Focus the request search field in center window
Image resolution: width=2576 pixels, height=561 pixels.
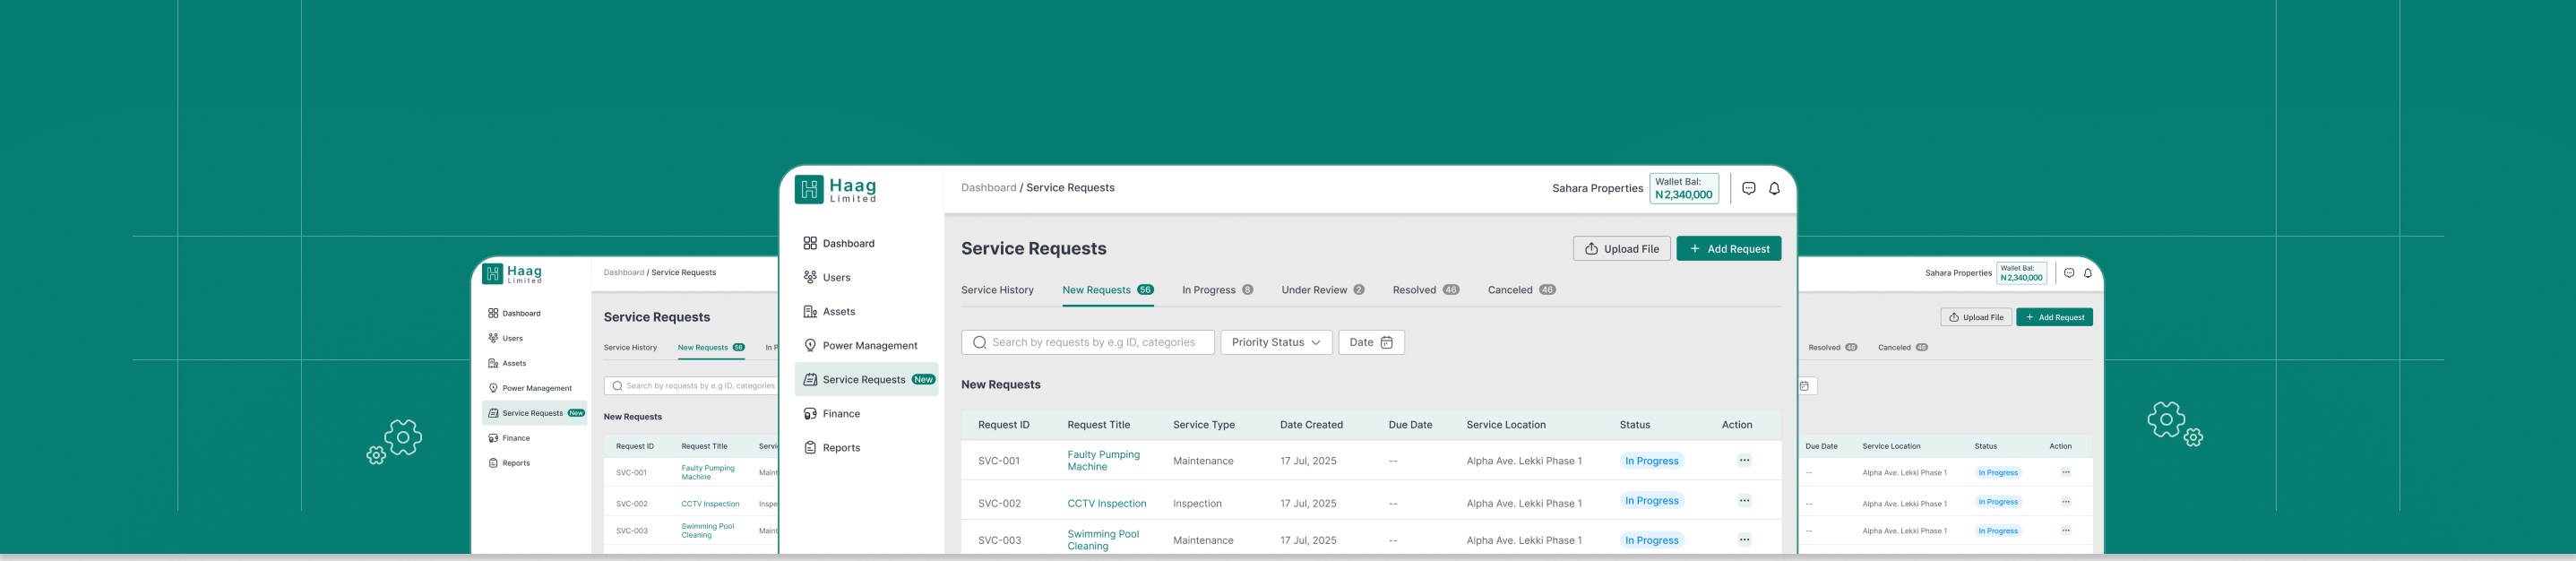(x=1088, y=342)
